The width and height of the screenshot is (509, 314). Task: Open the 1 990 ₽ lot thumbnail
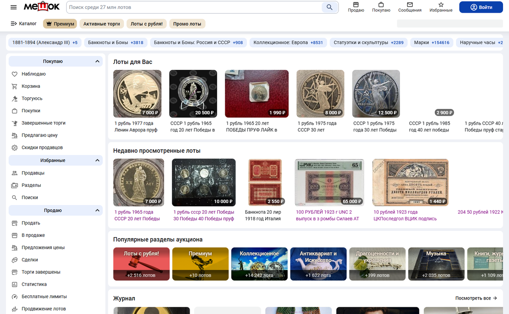pos(257,94)
